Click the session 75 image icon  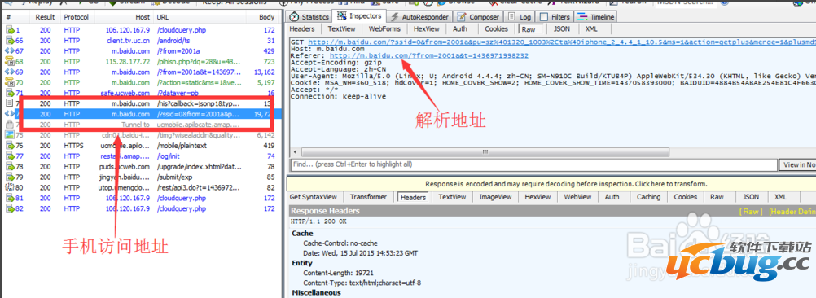[10, 135]
